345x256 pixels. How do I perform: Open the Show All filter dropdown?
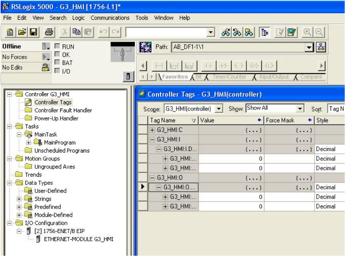pos(300,108)
